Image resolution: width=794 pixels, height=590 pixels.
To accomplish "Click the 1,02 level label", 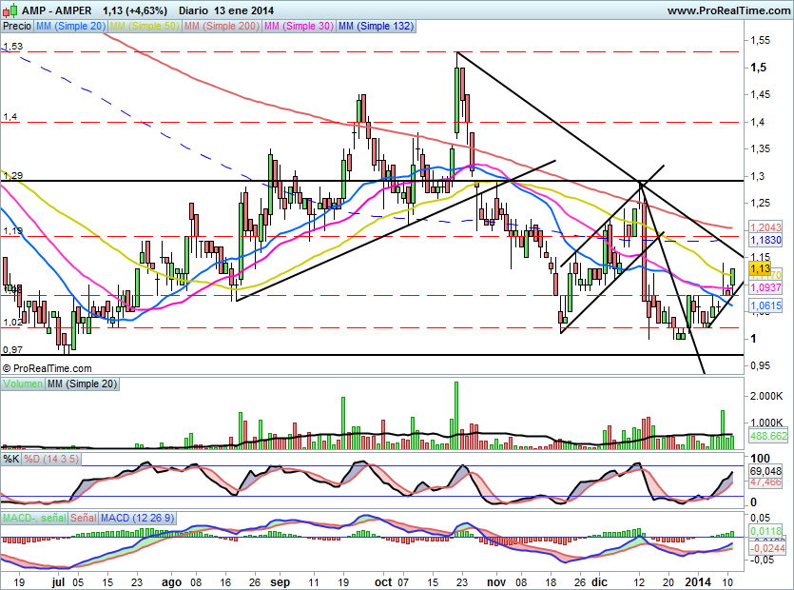I will point(12,322).
